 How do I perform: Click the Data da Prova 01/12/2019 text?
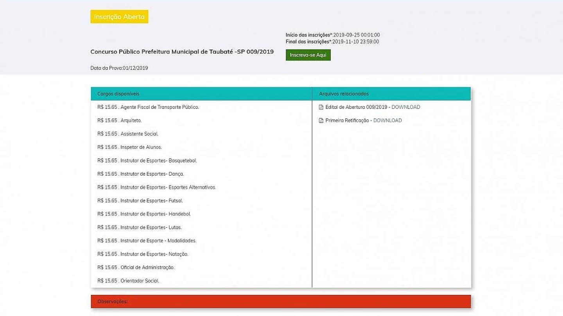[x=119, y=68]
